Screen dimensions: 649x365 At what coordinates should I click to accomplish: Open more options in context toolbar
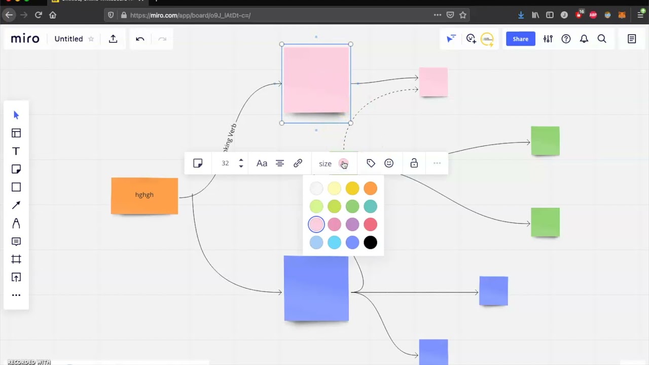pos(437,163)
